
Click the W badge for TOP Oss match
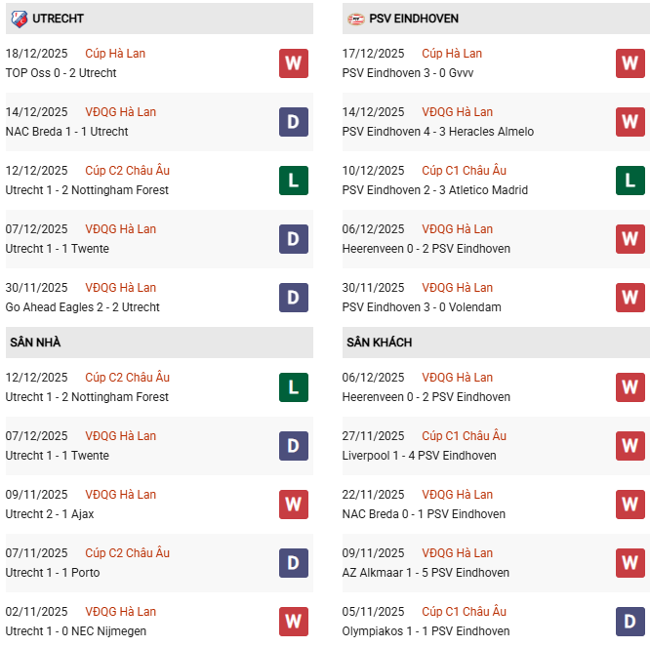(x=293, y=63)
